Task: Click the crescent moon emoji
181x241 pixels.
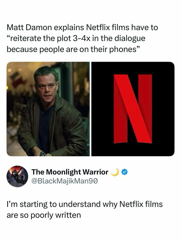Action: click(x=116, y=172)
